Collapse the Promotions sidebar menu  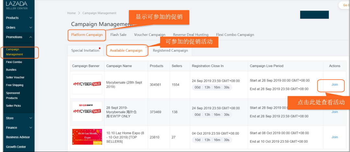click(19, 37)
